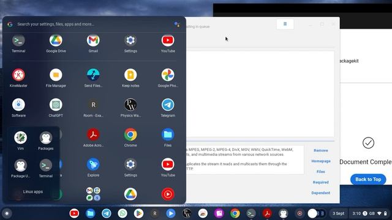Open Telegram from the shelf
The width and height of the screenshot is (392, 220).
(106, 213)
